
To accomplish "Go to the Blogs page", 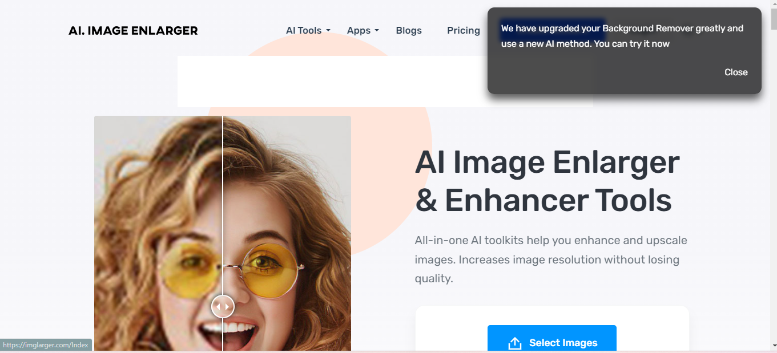I will (x=409, y=31).
